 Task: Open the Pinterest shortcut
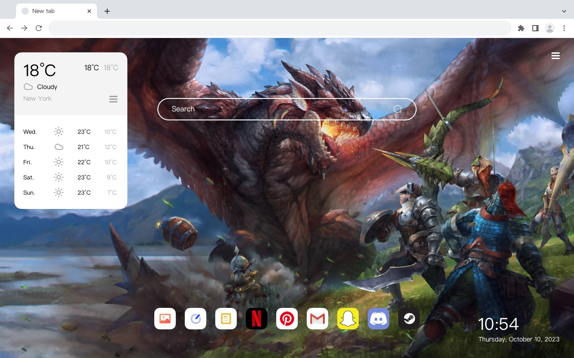click(x=287, y=319)
